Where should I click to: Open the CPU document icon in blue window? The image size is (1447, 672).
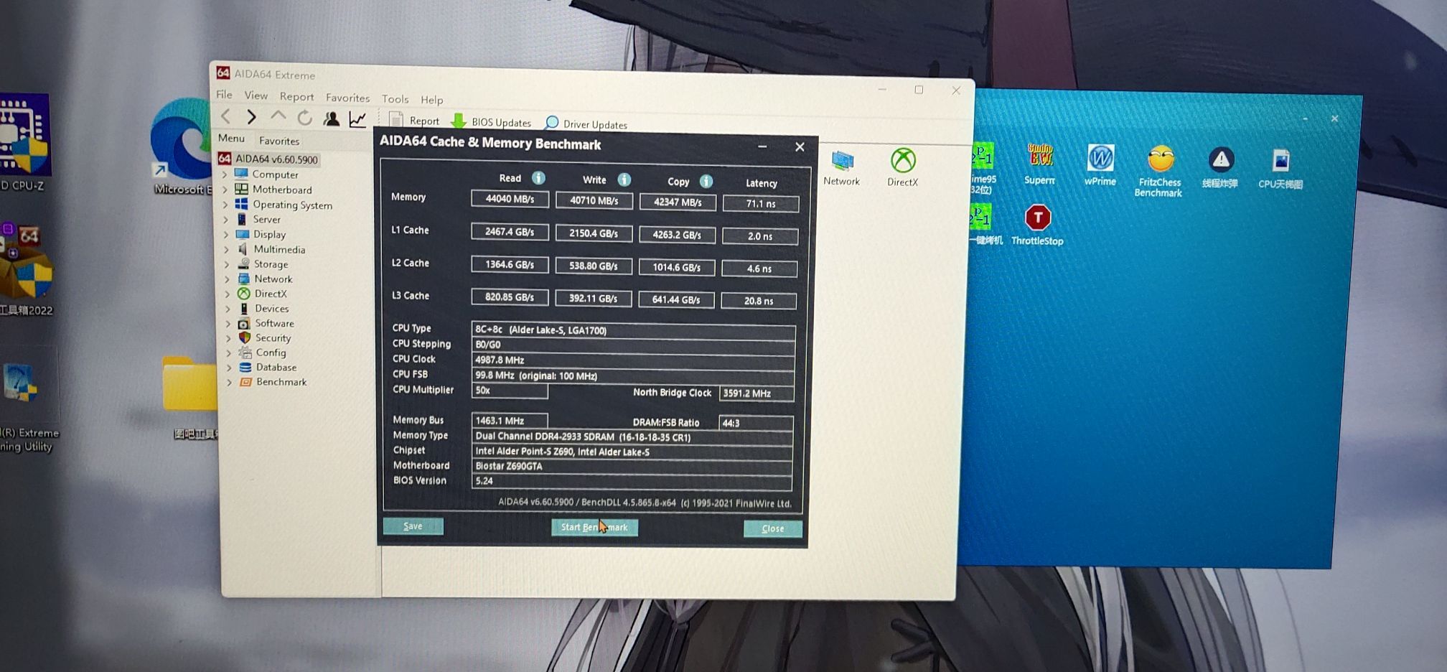pyautogui.click(x=1280, y=169)
